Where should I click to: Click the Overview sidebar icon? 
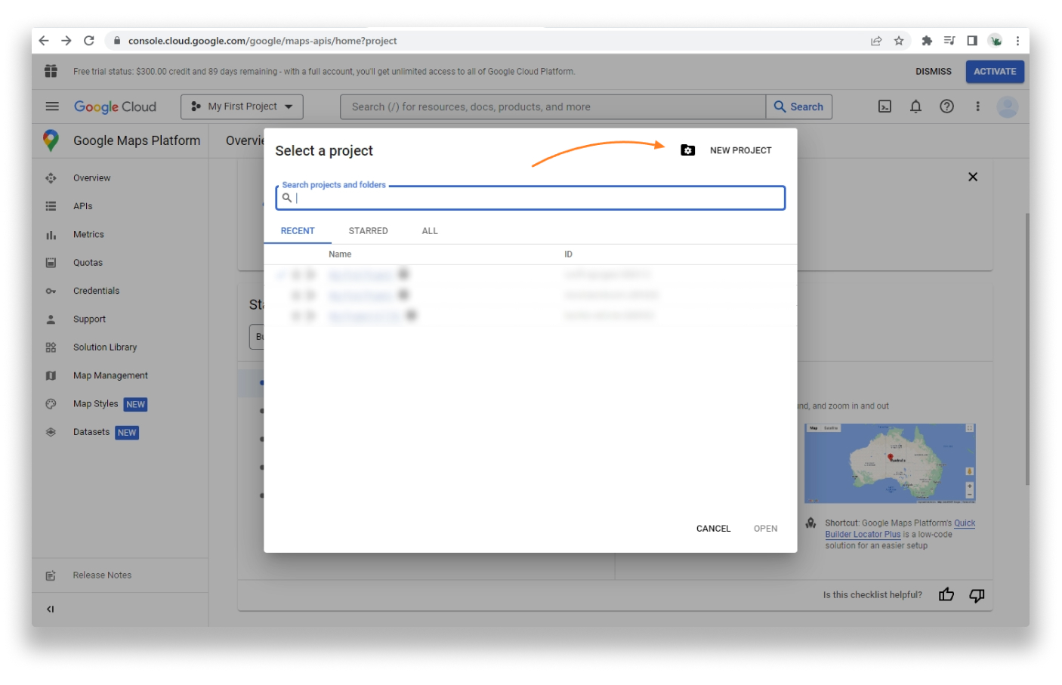[51, 178]
